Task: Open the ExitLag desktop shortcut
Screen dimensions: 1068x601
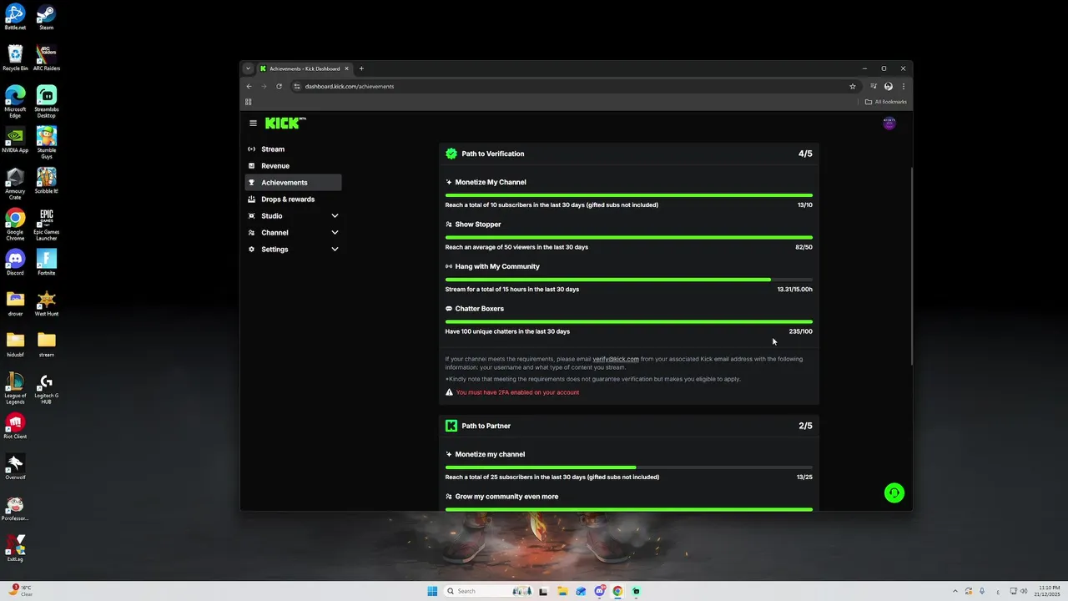Action: point(15,548)
